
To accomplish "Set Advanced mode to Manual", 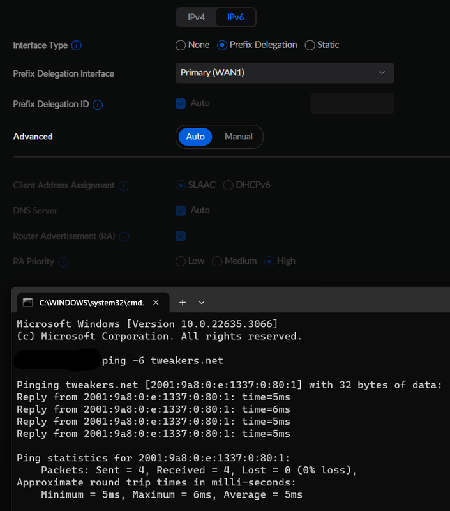I will click(238, 137).
